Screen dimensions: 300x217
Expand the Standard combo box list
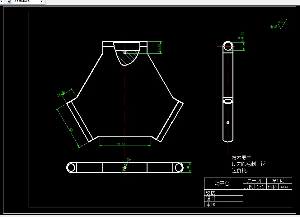coord(41,2)
